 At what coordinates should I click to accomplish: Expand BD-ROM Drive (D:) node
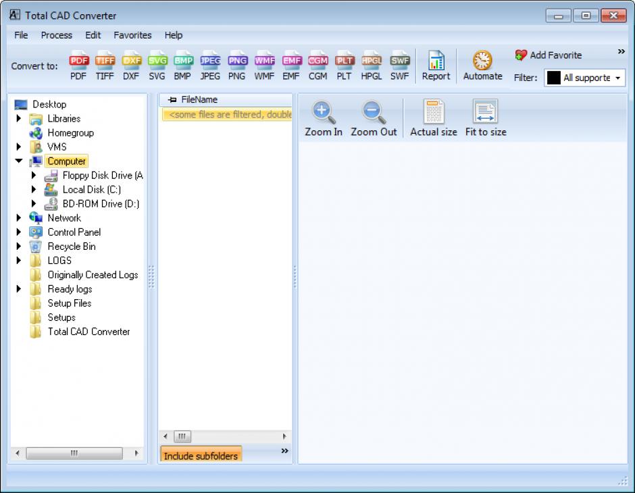click(34, 203)
